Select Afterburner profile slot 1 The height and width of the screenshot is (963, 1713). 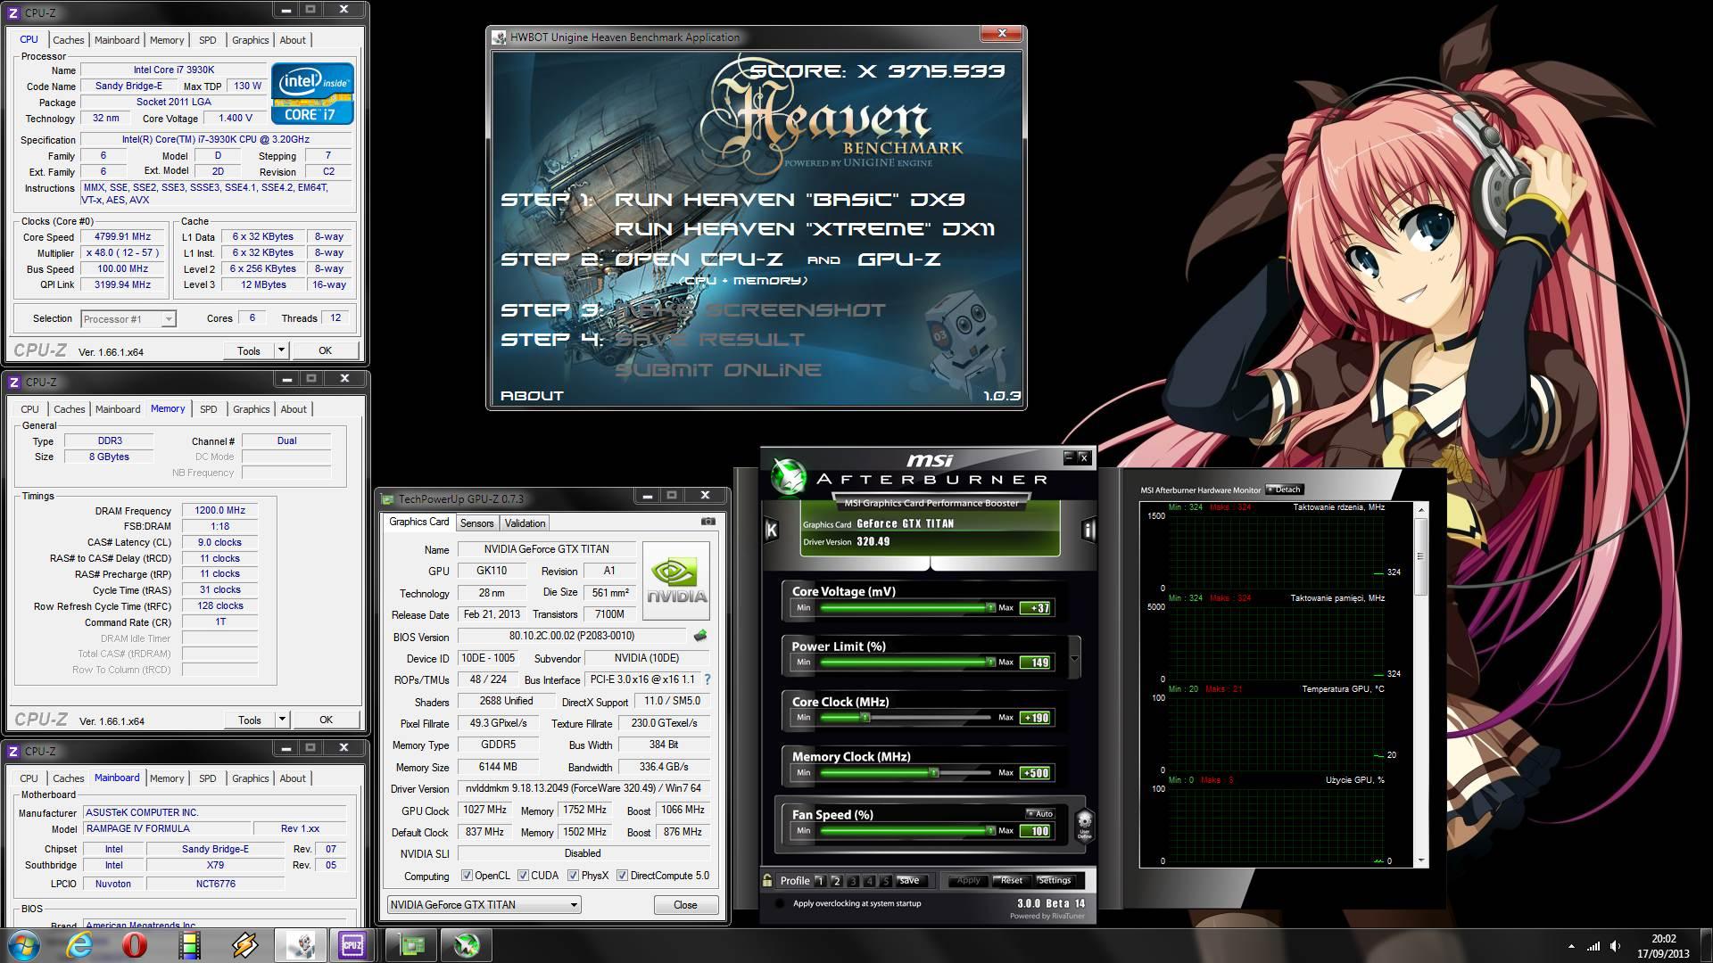pos(820,881)
